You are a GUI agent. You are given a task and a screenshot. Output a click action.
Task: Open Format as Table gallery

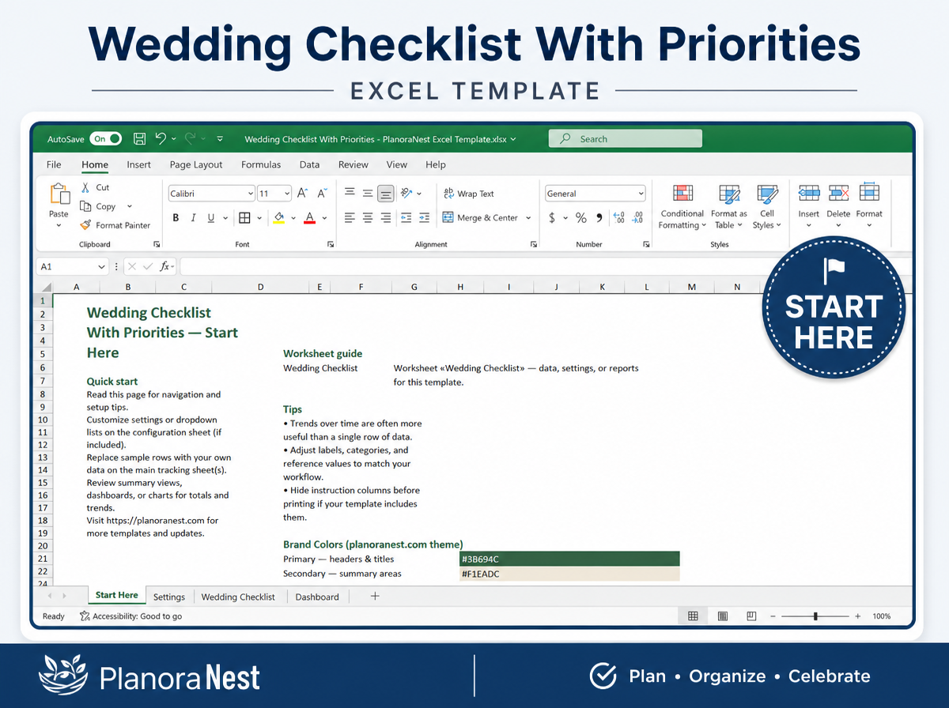(x=729, y=207)
